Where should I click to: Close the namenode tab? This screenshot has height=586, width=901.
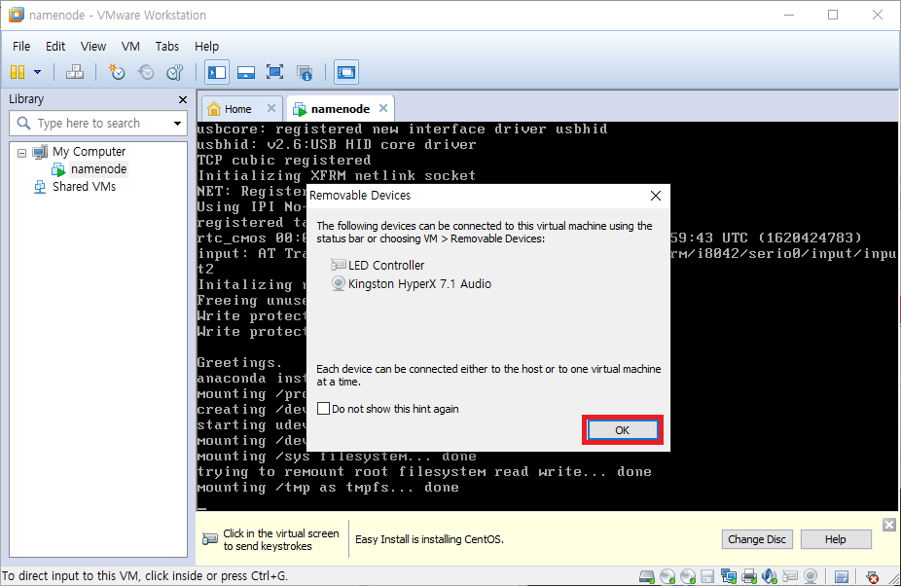(x=383, y=108)
